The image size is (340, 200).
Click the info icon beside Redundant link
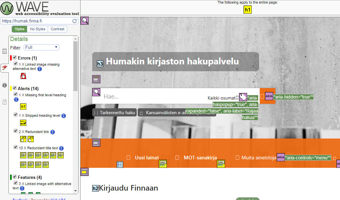click(x=53, y=132)
